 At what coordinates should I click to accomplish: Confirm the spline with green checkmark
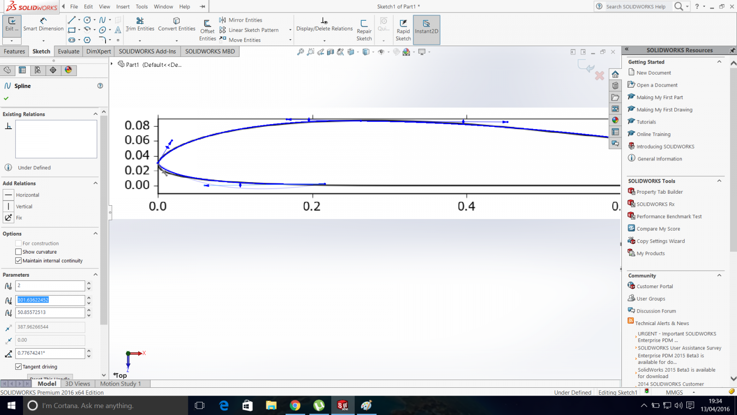click(6, 98)
